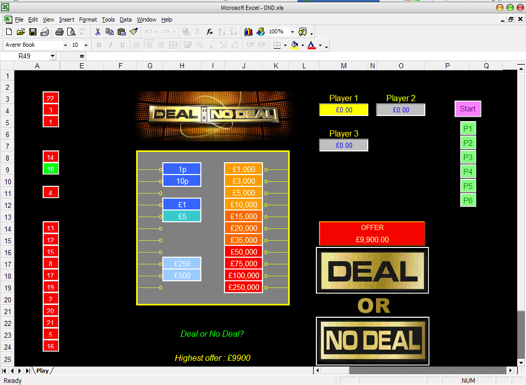This screenshot has height=385, width=526.
Task: Print using the printer icon
Action: 60,32
